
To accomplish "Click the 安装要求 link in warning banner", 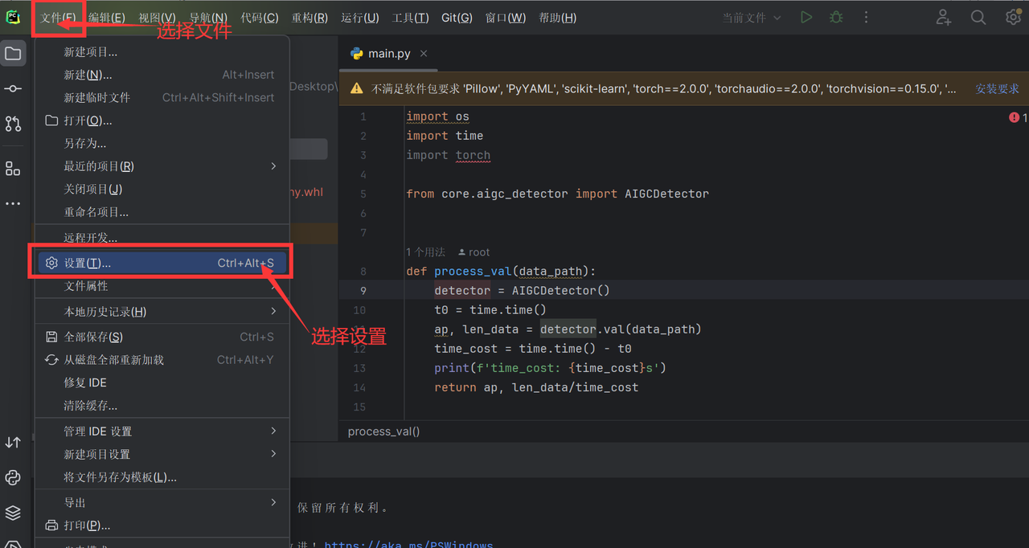I will tap(997, 88).
